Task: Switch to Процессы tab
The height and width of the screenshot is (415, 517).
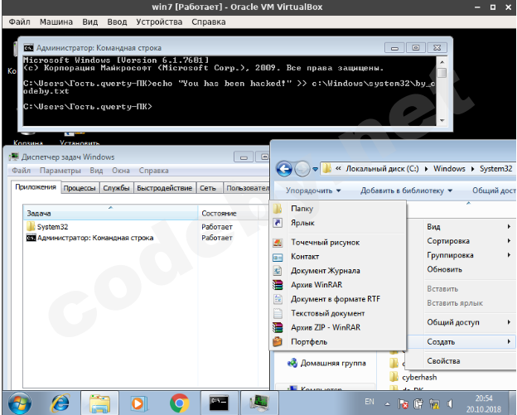Action: (80, 188)
